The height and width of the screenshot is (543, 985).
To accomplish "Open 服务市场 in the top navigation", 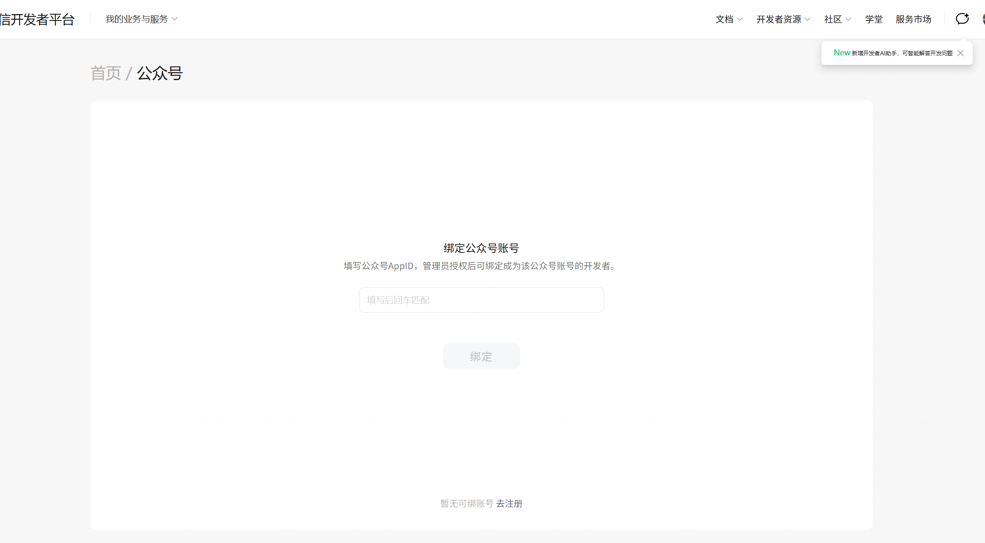I will pos(913,19).
